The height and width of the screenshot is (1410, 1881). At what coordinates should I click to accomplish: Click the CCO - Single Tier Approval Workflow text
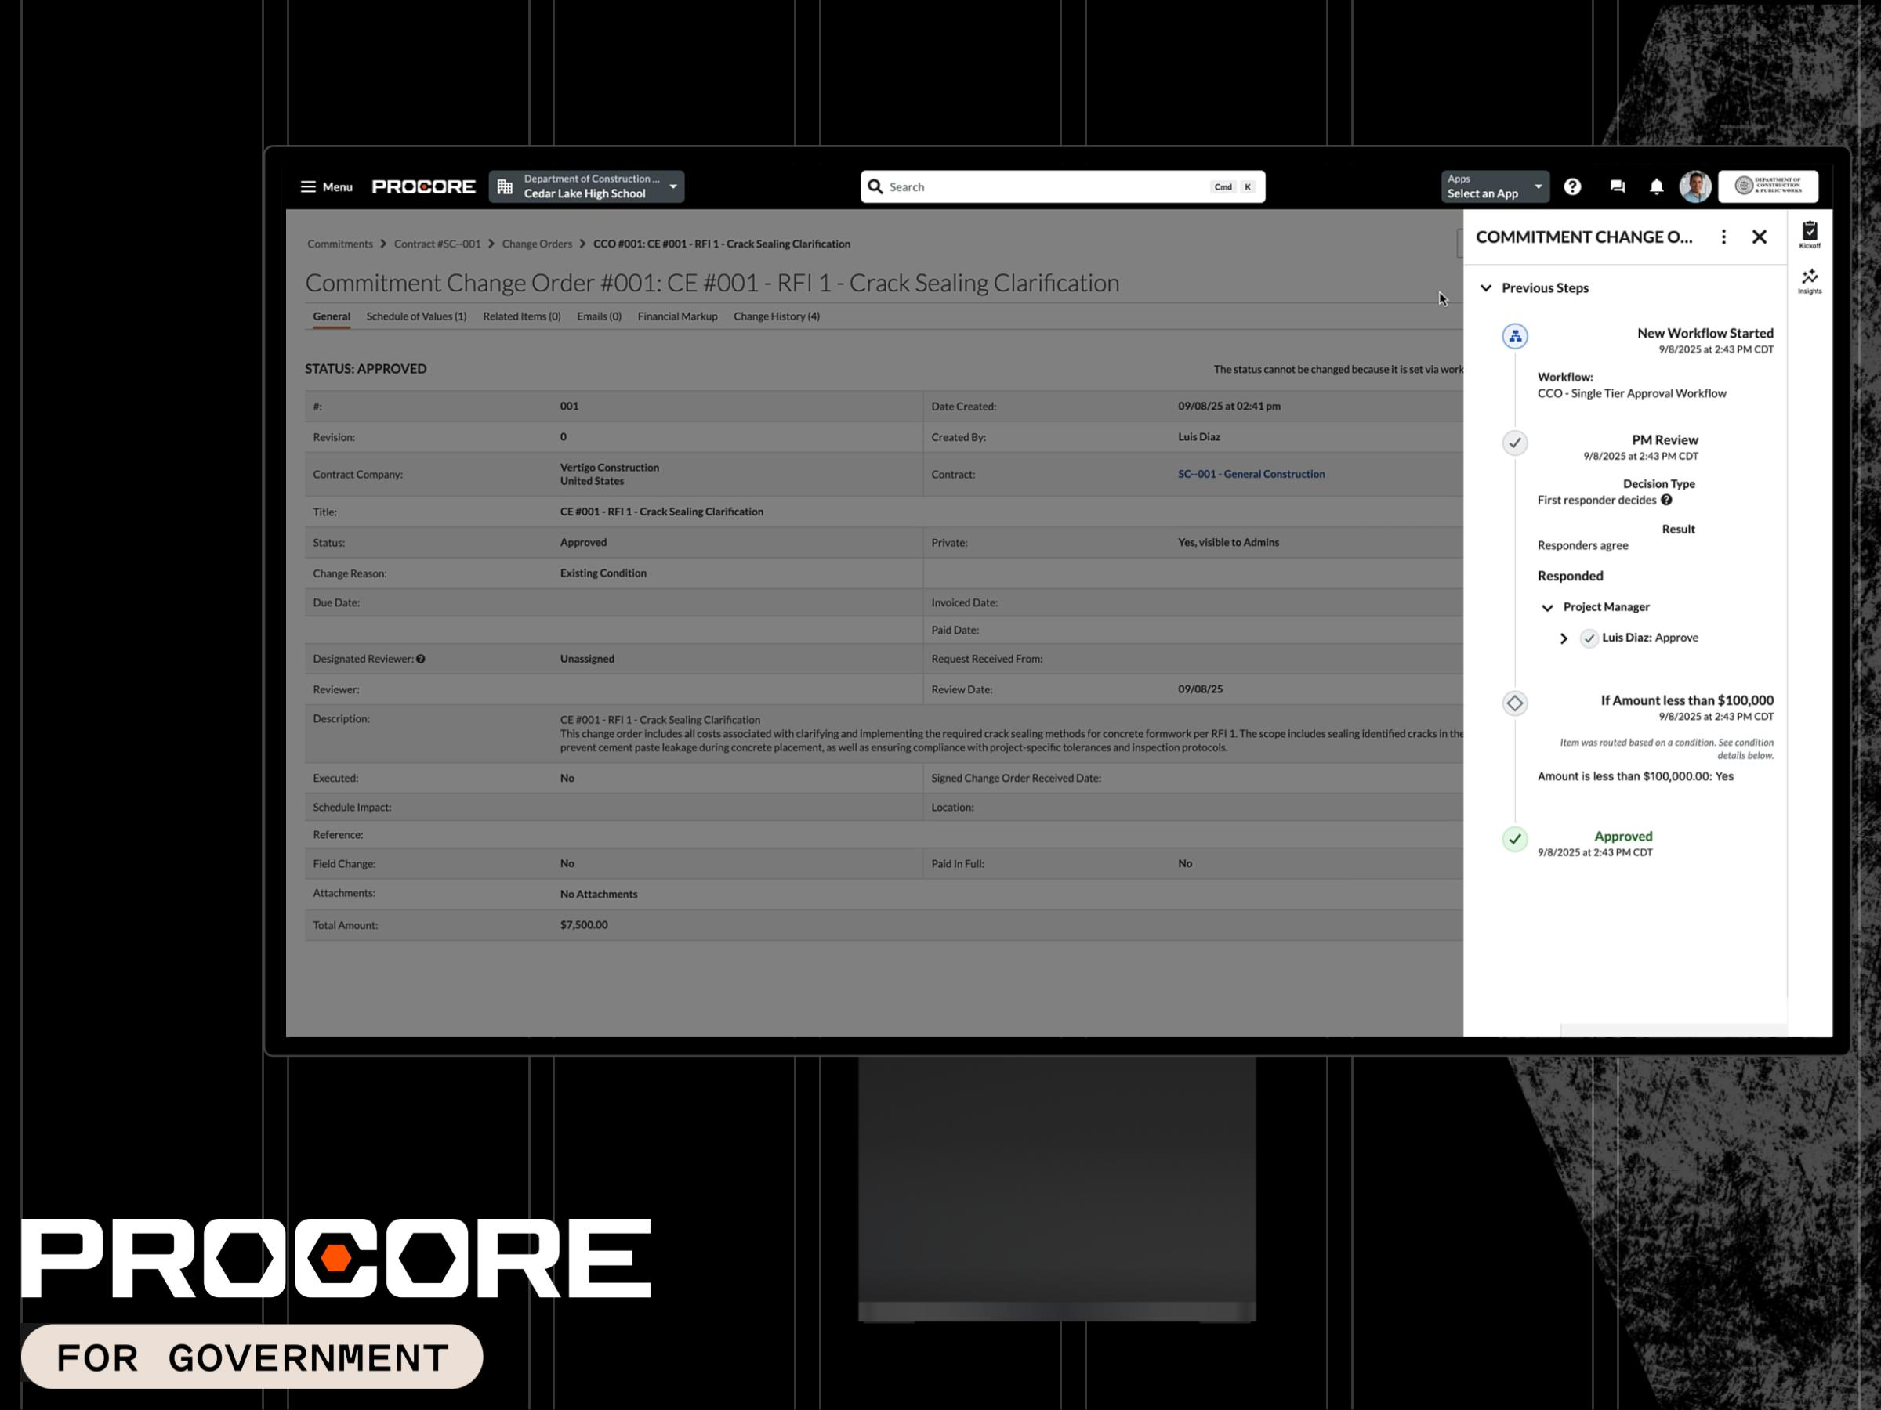[x=1632, y=393]
